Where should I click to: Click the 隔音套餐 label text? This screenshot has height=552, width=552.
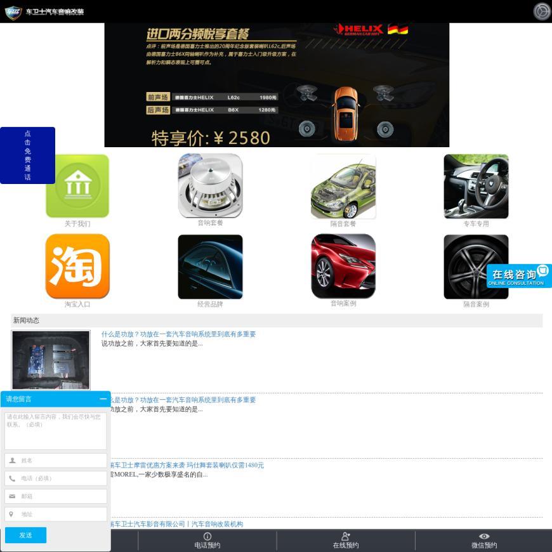(343, 223)
